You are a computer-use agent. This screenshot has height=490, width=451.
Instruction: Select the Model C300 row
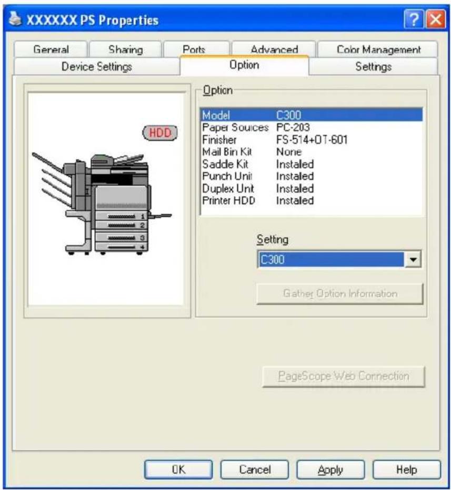point(311,115)
